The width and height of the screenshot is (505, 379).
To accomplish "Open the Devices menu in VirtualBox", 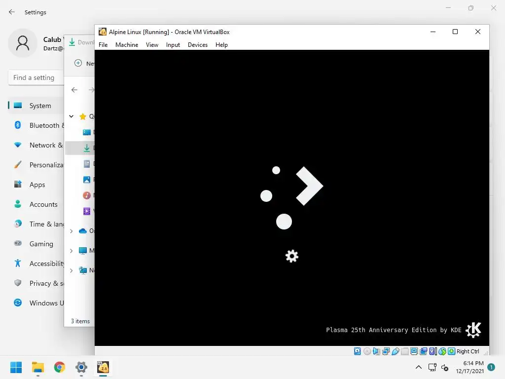I will click(x=198, y=45).
